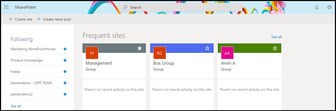This screenshot has height=111, width=336.
Task: Click the M logo tile of Management
Action: [92, 53]
